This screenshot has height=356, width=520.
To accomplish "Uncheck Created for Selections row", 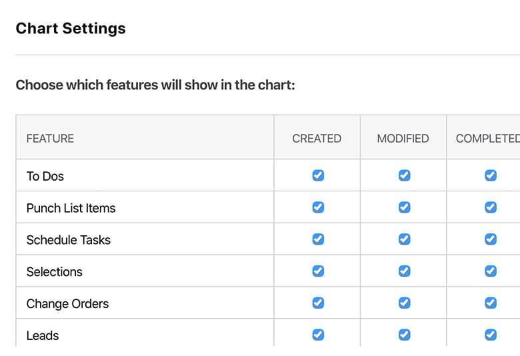I will (318, 271).
